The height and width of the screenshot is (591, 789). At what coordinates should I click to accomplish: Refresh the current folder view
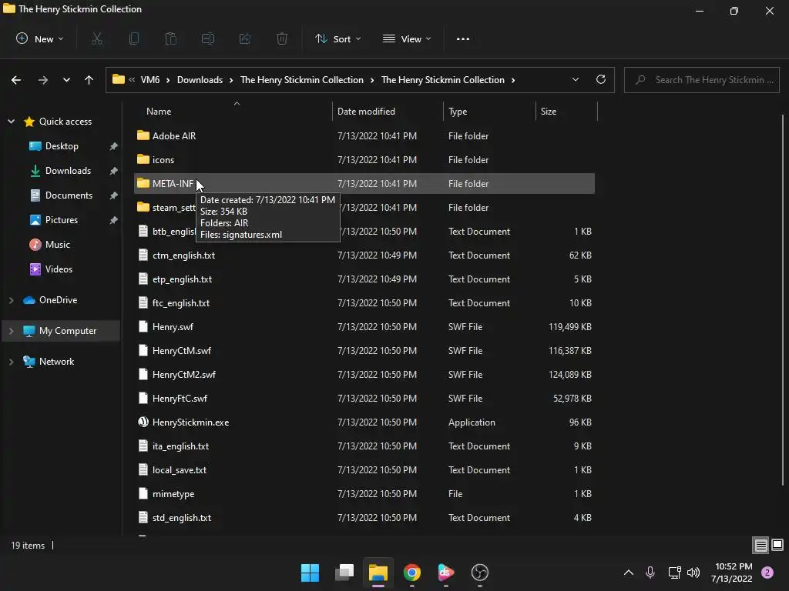(601, 79)
